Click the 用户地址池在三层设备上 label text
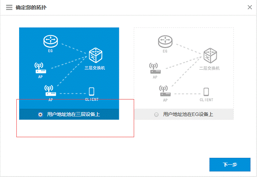 coord(73,114)
